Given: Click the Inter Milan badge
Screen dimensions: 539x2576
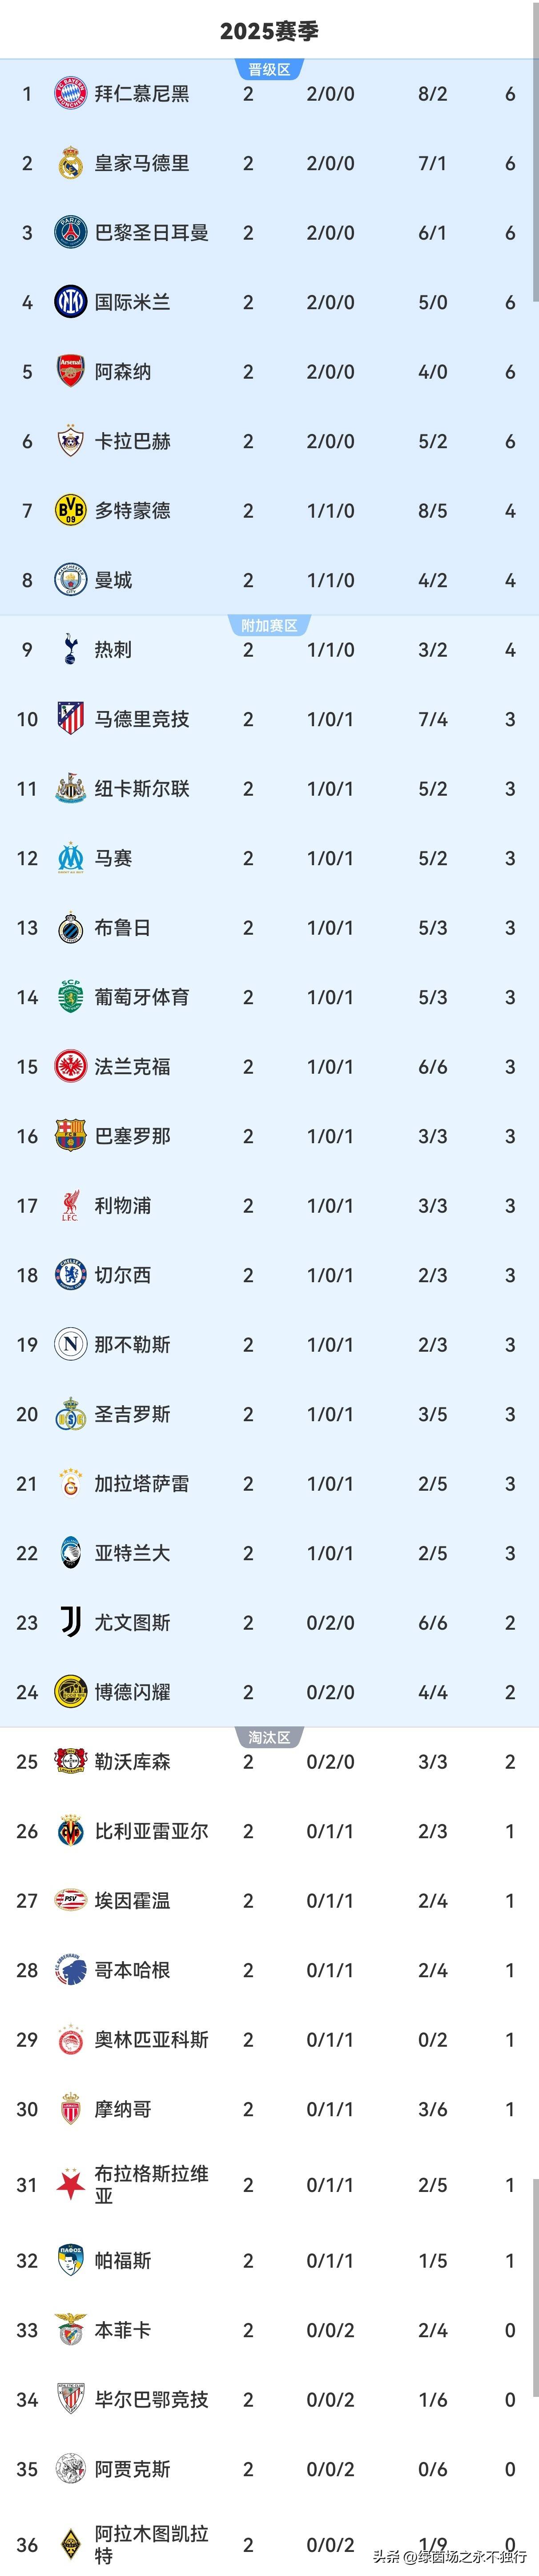Looking at the screenshot, I should [x=70, y=302].
